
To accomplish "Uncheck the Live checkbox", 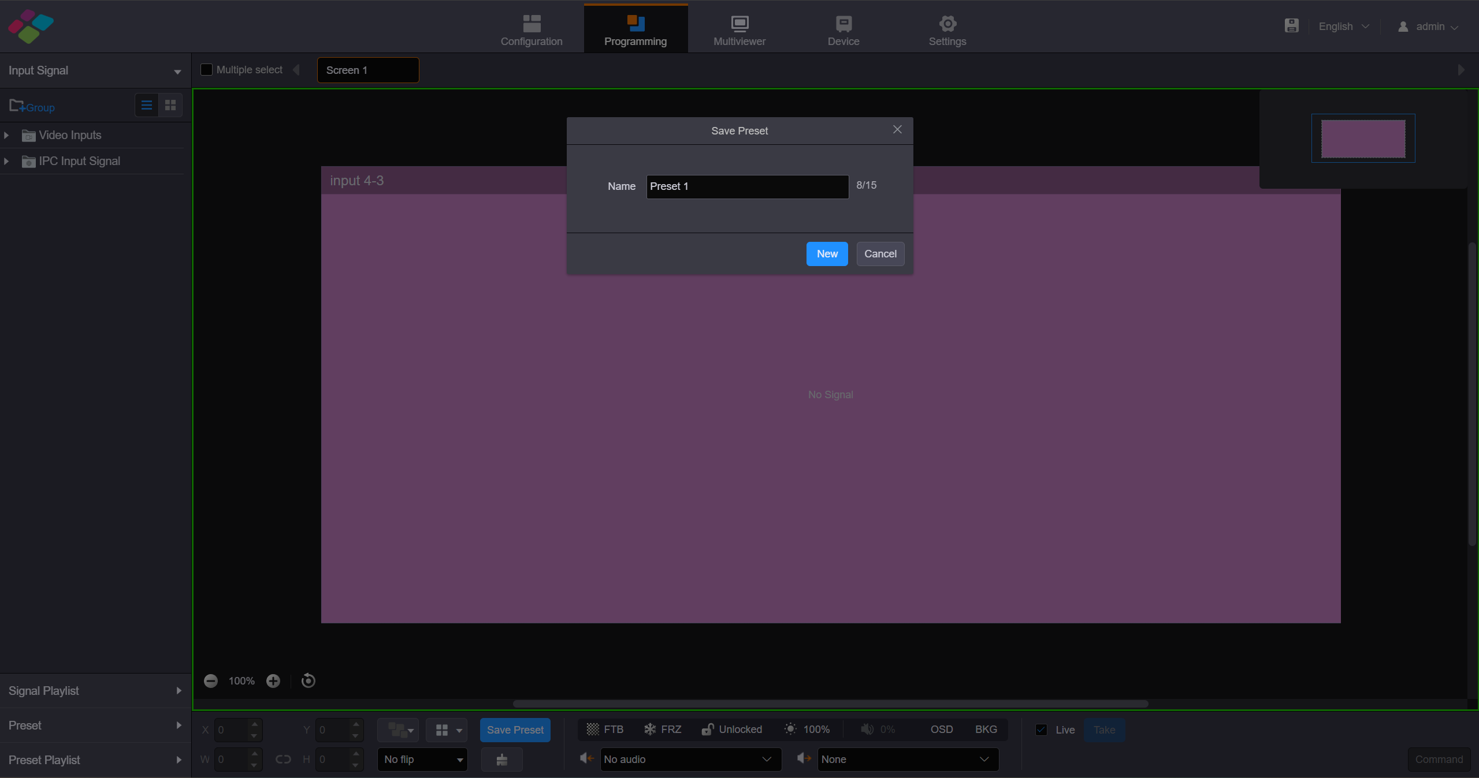I will tap(1041, 729).
